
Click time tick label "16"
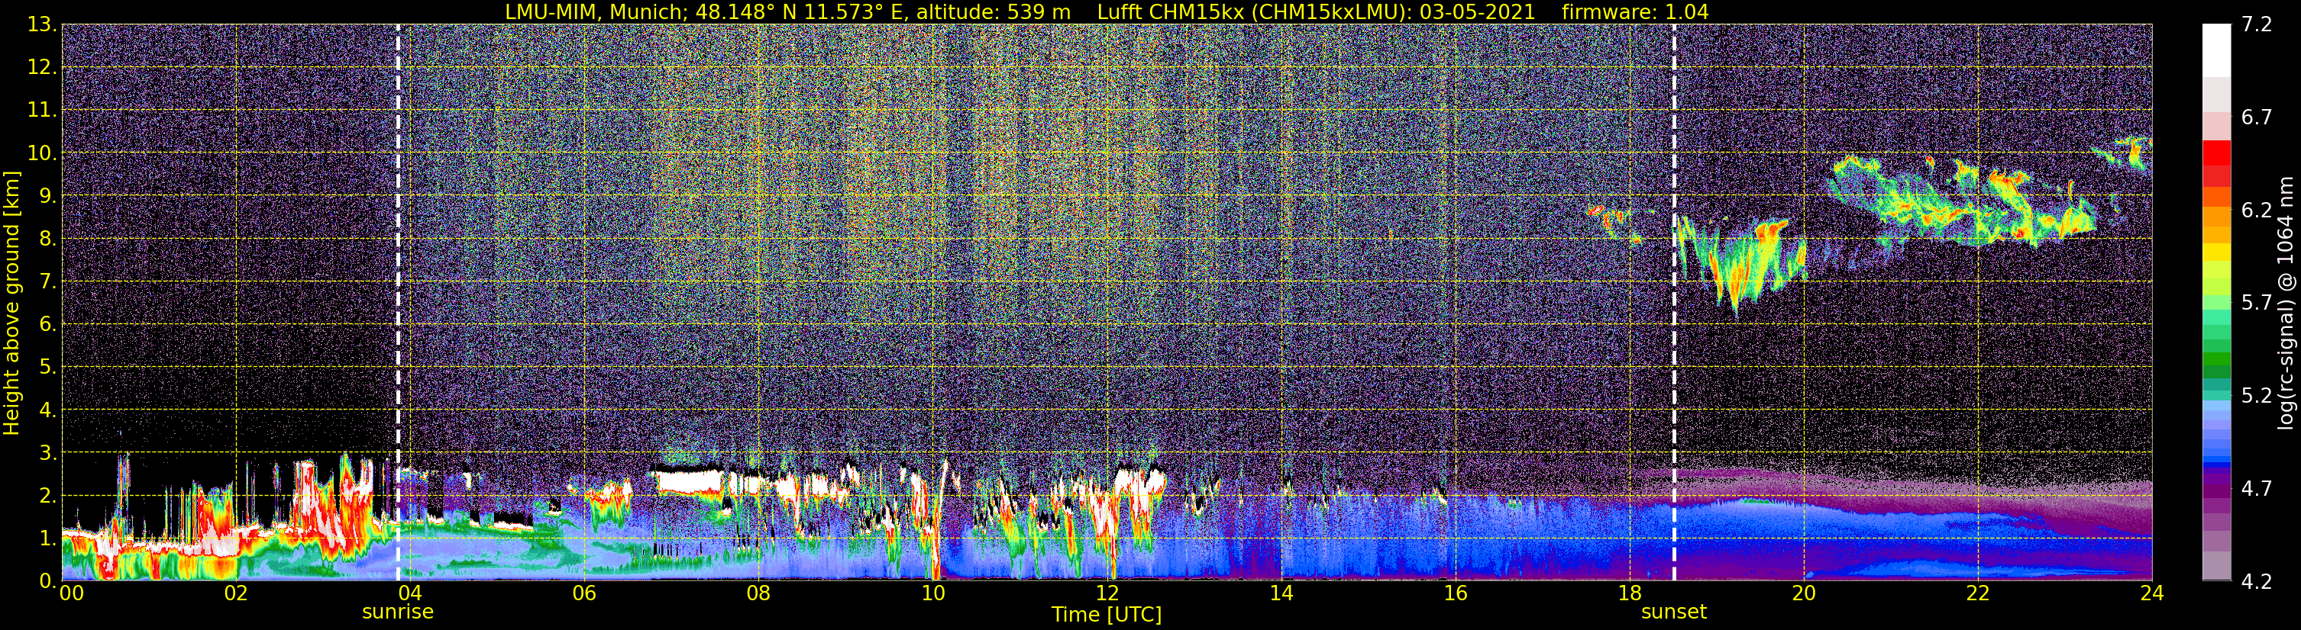point(1455,593)
